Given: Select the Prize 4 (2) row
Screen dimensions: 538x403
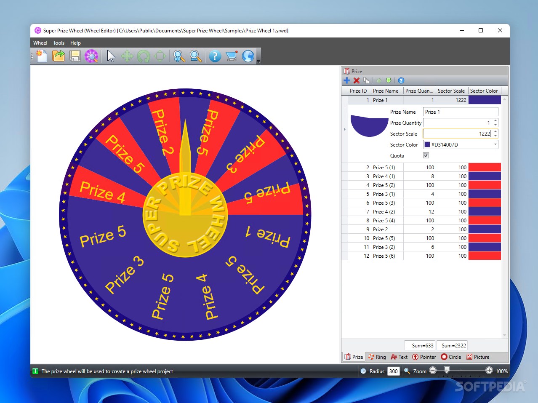Looking at the screenshot, I should tap(421, 211).
